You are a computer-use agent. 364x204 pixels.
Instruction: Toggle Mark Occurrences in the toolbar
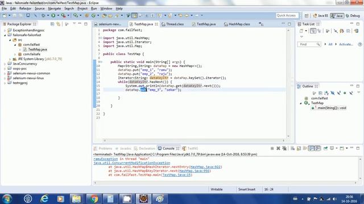coord(134,15)
